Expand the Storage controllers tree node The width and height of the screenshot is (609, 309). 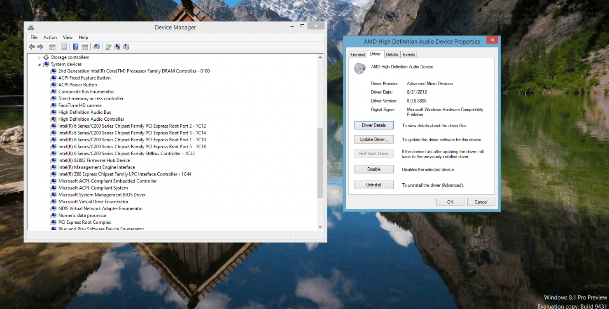40,58
